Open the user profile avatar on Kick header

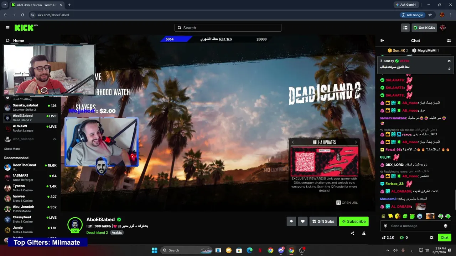click(443, 28)
